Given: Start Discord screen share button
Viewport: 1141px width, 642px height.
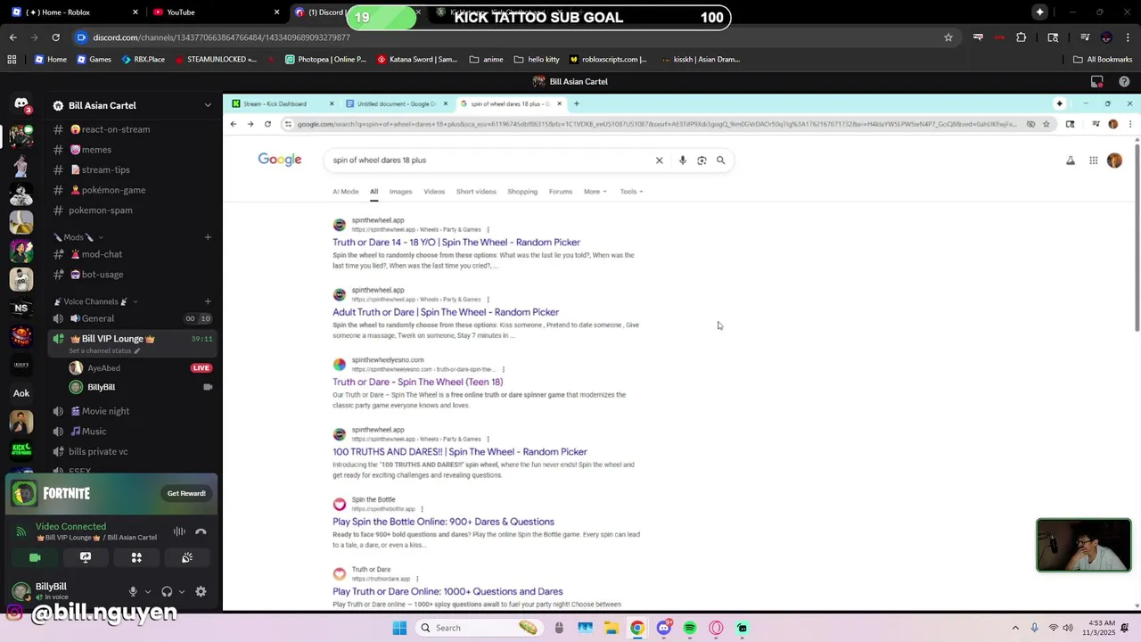Looking at the screenshot, I should (x=86, y=557).
